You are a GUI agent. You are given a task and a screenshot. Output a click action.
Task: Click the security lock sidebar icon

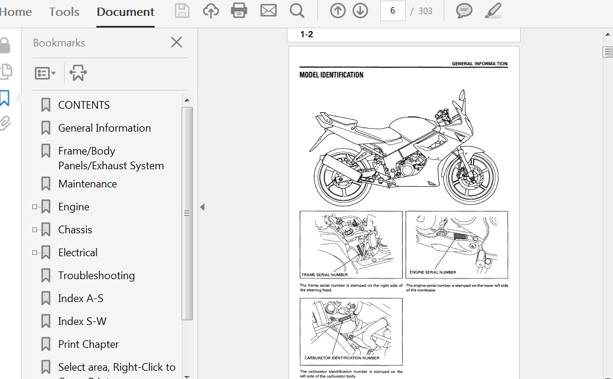[5, 45]
